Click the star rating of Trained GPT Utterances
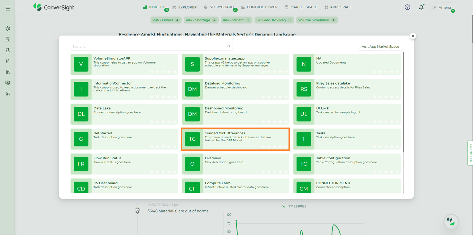Screen dimensions: 473x235 coord(275,146)
